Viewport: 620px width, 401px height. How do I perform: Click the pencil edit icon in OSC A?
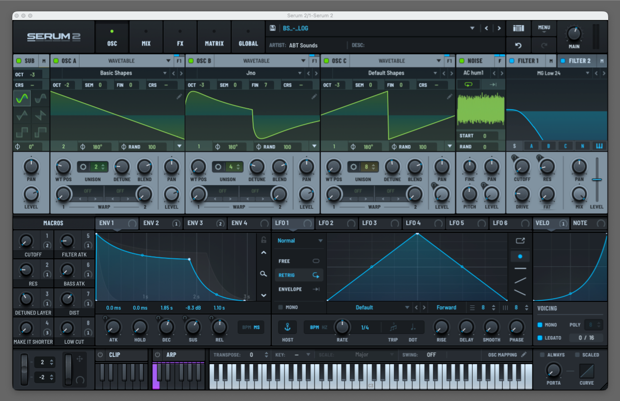(180, 96)
